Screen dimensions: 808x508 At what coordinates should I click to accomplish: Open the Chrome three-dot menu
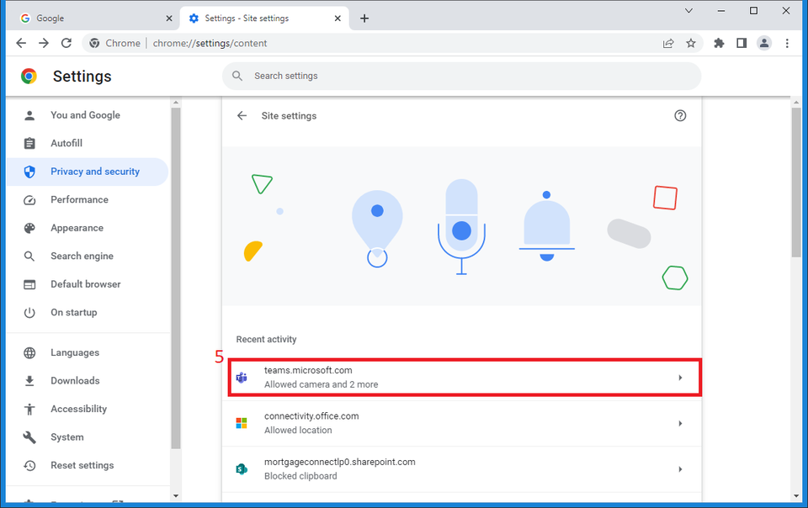787,43
